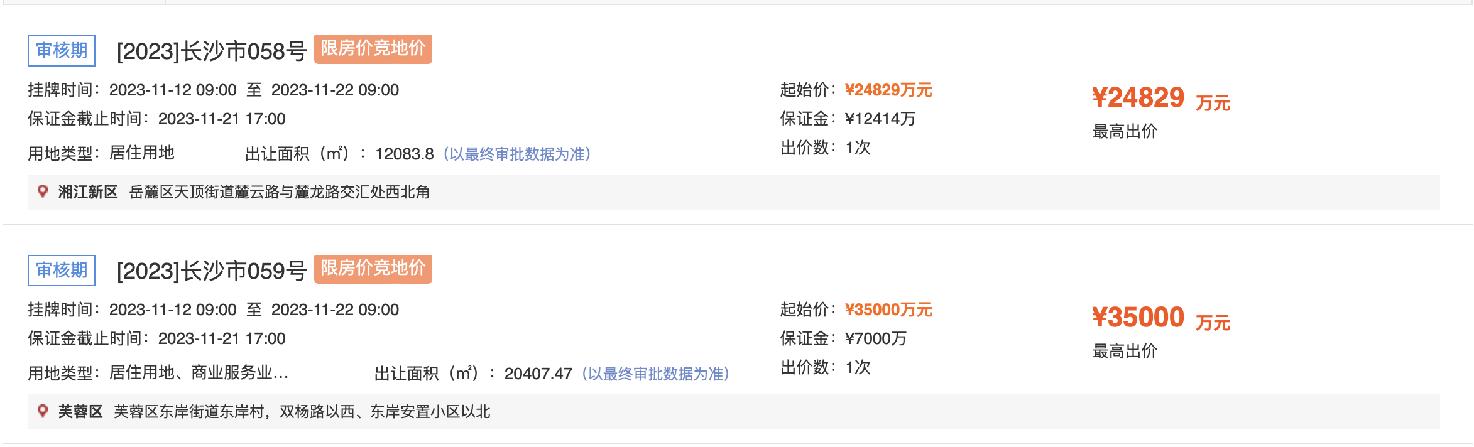Click the address 岳麓区天顶街道麓云路与麓龙路交汇处西北角
Viewport: 1474px width, 447px height.
(280, 191)
